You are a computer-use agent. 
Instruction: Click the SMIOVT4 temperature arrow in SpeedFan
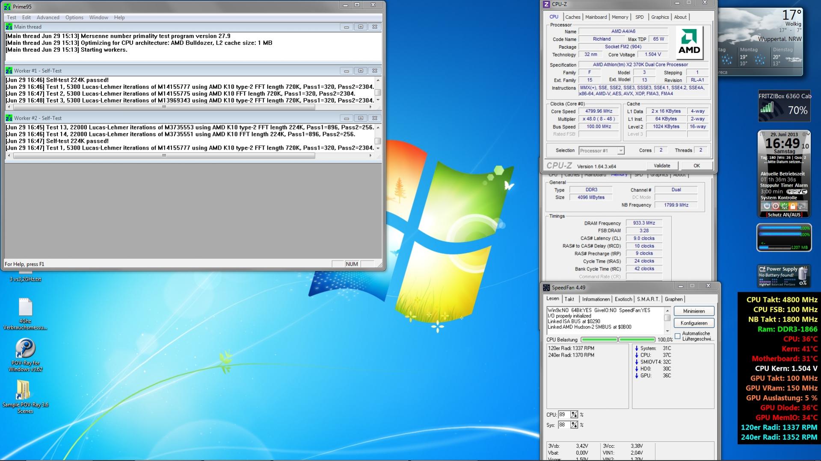tap(637, 362)
